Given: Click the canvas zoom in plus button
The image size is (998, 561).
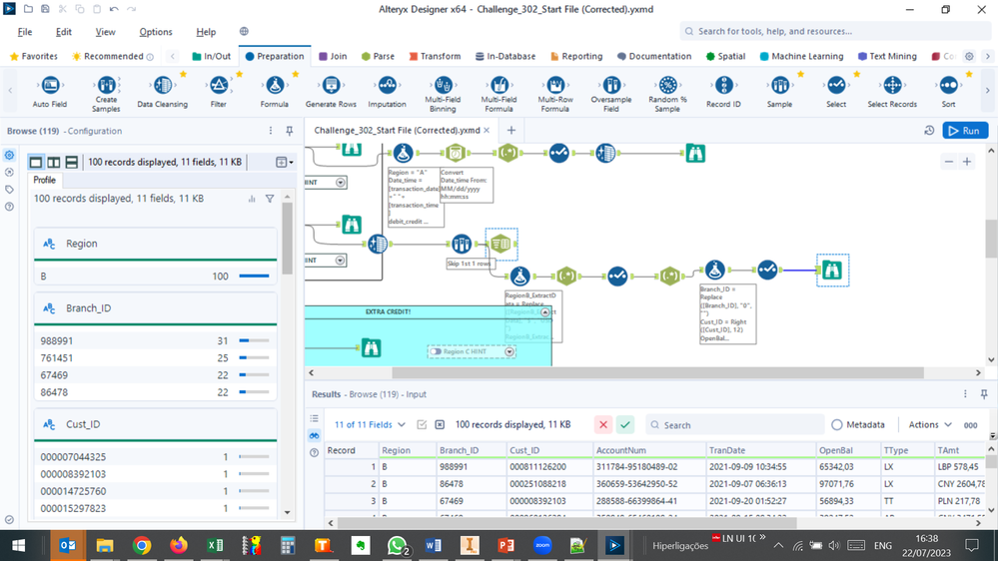Looking at the screenshot, I should (967, 162).
